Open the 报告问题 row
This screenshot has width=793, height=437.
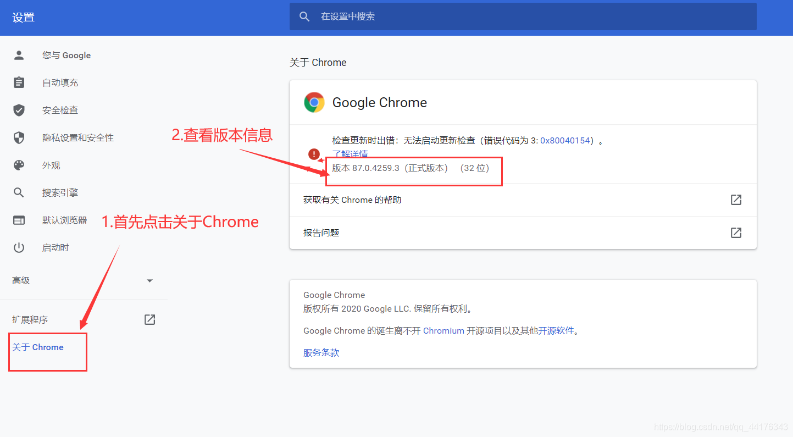pos(523,233)
